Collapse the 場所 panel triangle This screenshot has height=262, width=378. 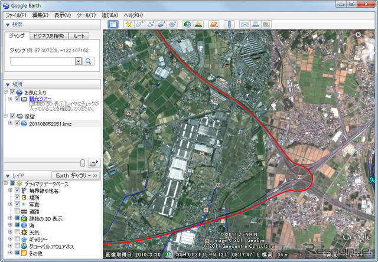8,84
